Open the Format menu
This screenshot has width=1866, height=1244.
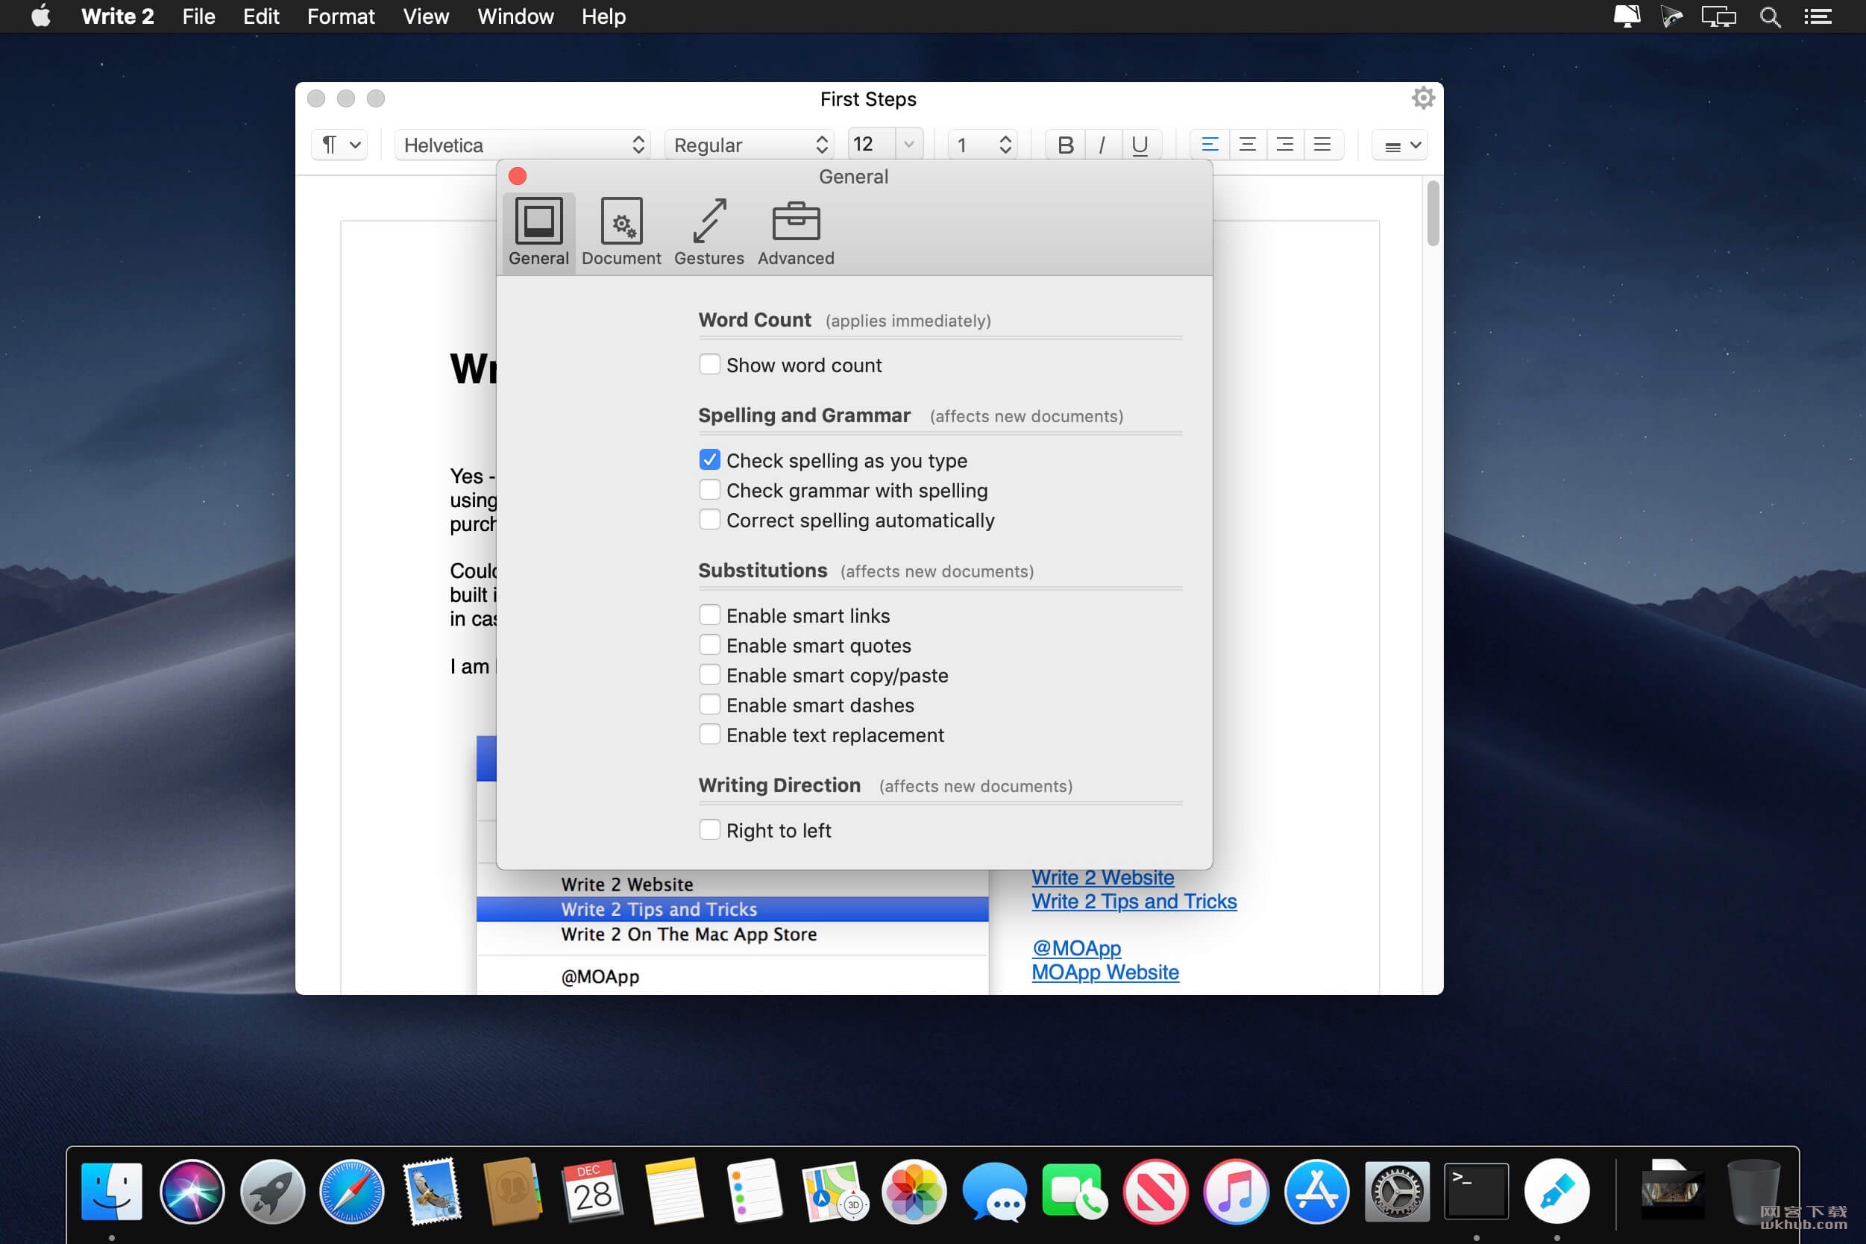click(341, 16)
